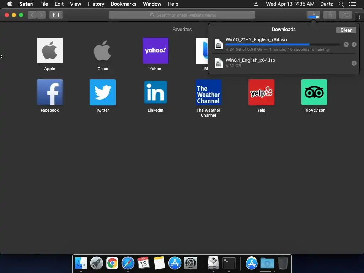This screenshot has width=364, height=273.
Task: Click the Win10 download progress bar
Action: [283, 44]
